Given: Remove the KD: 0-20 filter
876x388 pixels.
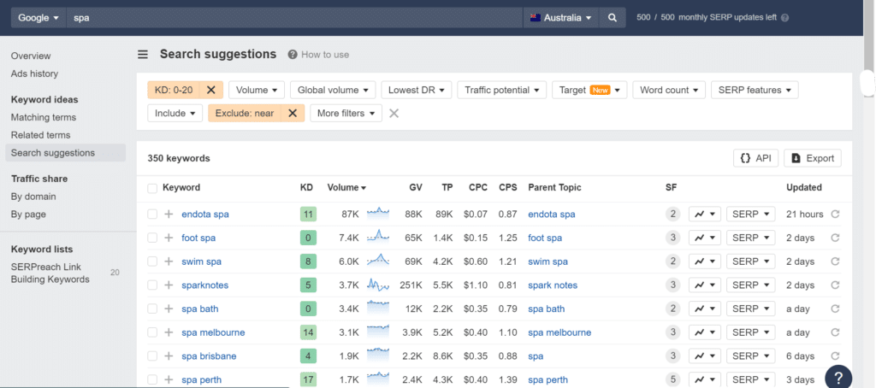Looking at the screenshot, I should pos(210,90).
